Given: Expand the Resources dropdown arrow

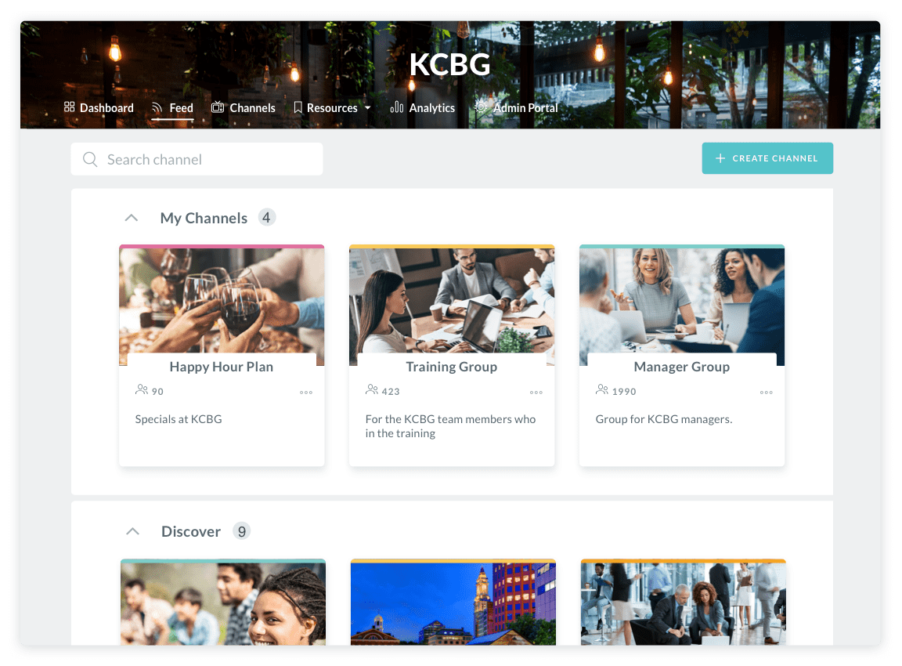Looking at the screenshot, I should [367, 107].
